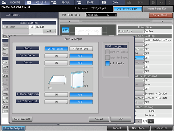Image resolution: width=174 pixels, height=131 pixels.
Task: Go to previous settings page arrow
Action: coord(138,121)
